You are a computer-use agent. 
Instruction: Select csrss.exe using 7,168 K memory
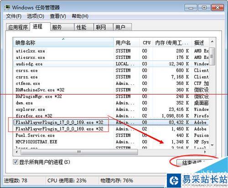click(111, 77)
